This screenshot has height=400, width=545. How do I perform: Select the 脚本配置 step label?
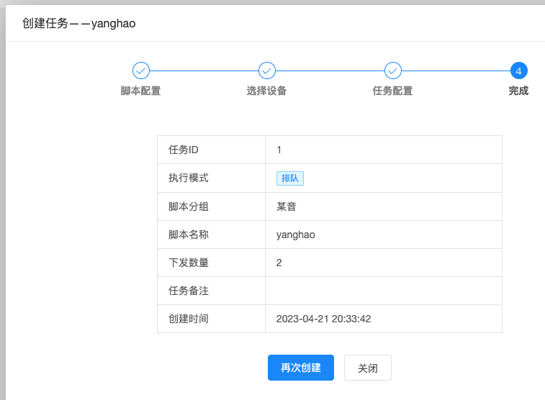point(140,91)
